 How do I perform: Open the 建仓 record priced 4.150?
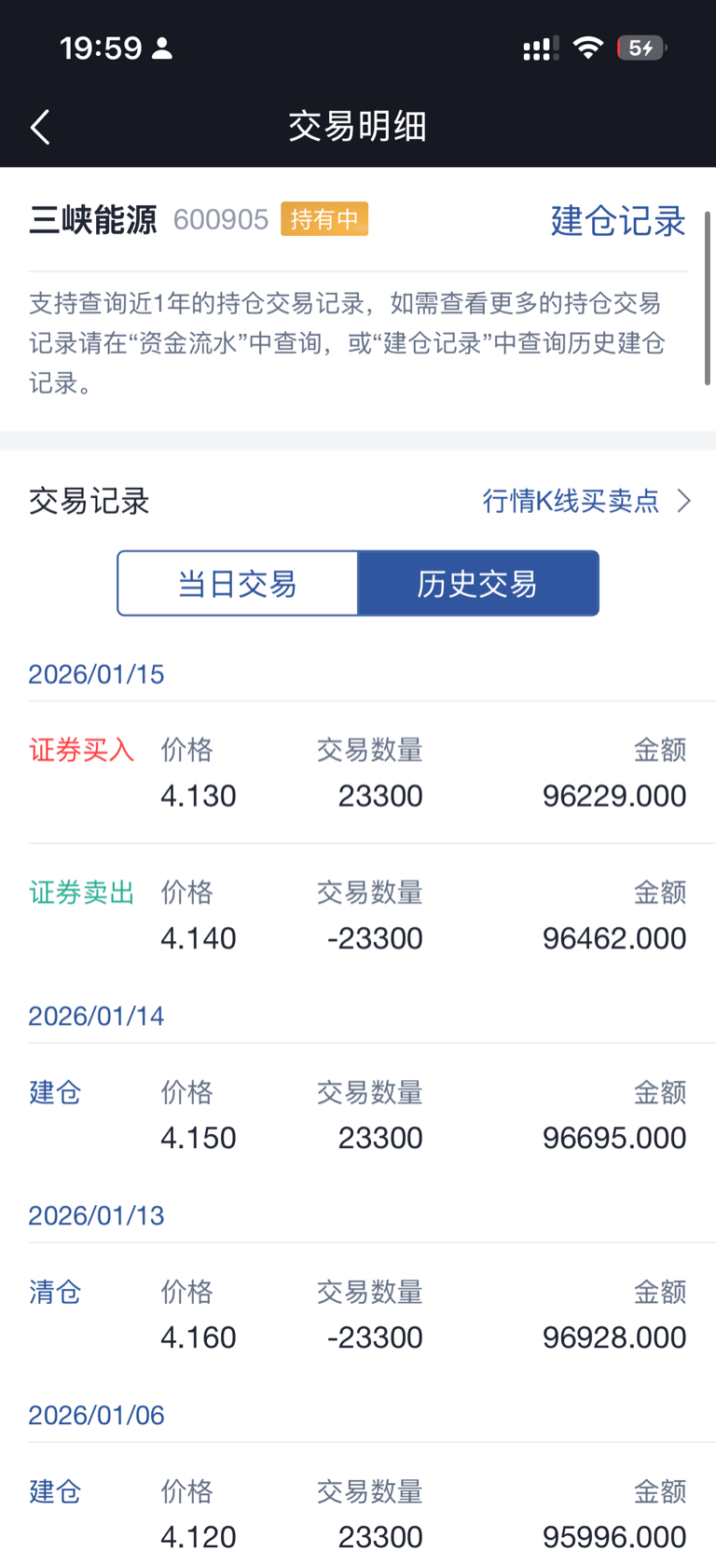point(358,1115)
